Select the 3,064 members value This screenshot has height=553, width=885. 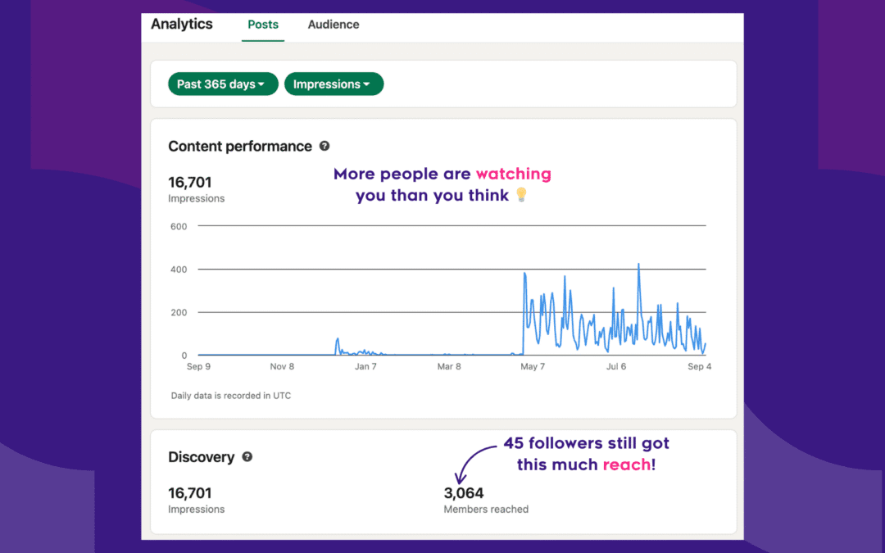[463, 493]
